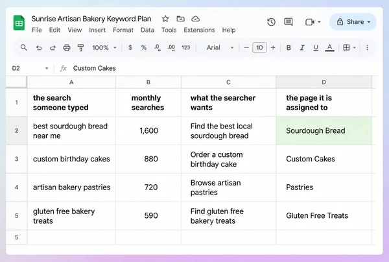Click cell 'best sourdough bread near me'
The height and width of the screenshot is (262, 389).
pyautogui.click(x=71, y=131)
